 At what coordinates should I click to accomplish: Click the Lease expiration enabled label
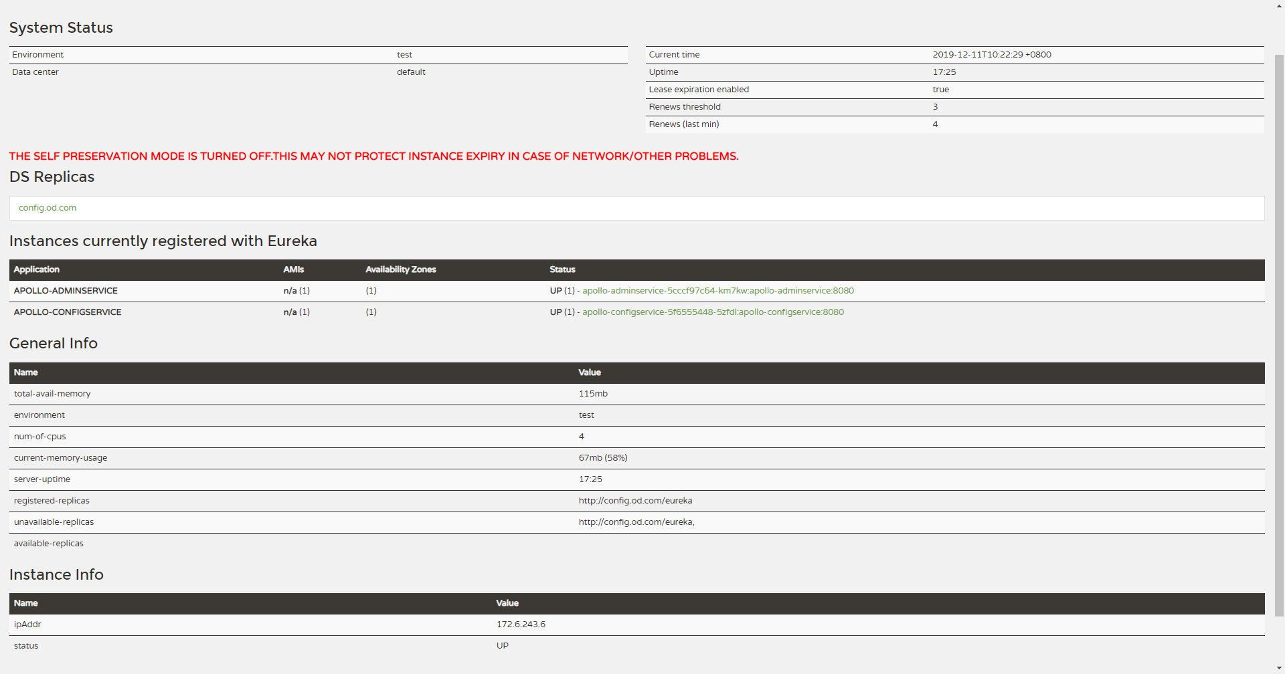coord(699,90)
